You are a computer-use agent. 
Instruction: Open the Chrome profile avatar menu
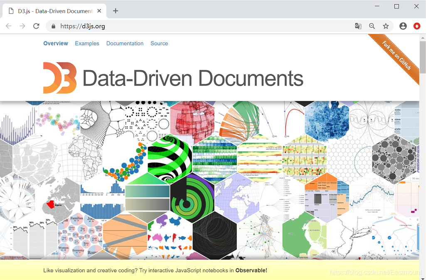tap(403, 26)
